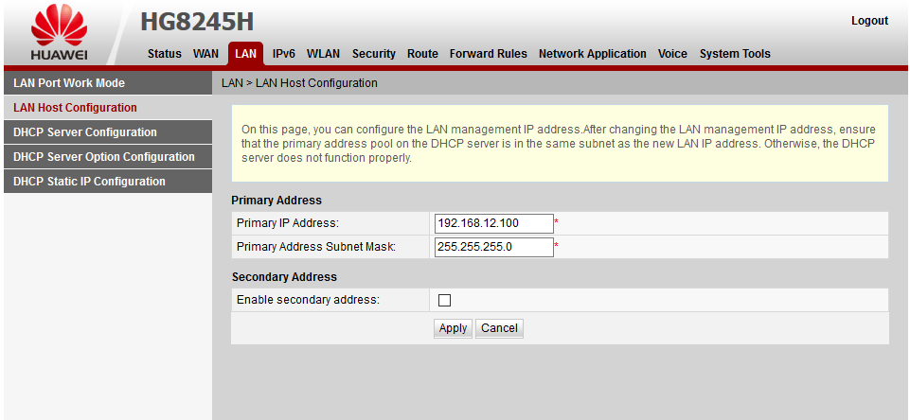Select the LAN tab
Viewport: 910px width, 420px height.
coord(245,54)
